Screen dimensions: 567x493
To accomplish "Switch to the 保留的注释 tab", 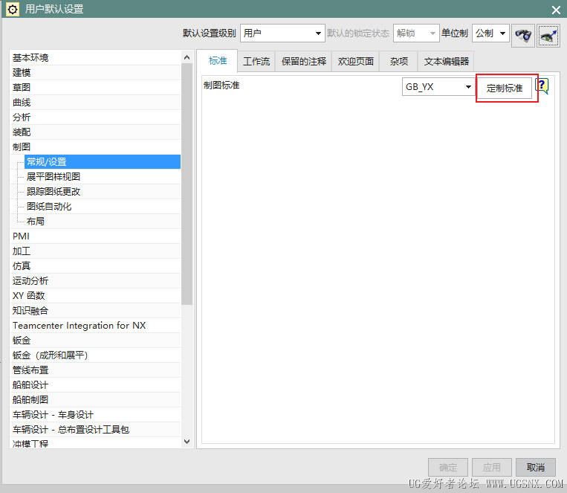I will [303, 62].
